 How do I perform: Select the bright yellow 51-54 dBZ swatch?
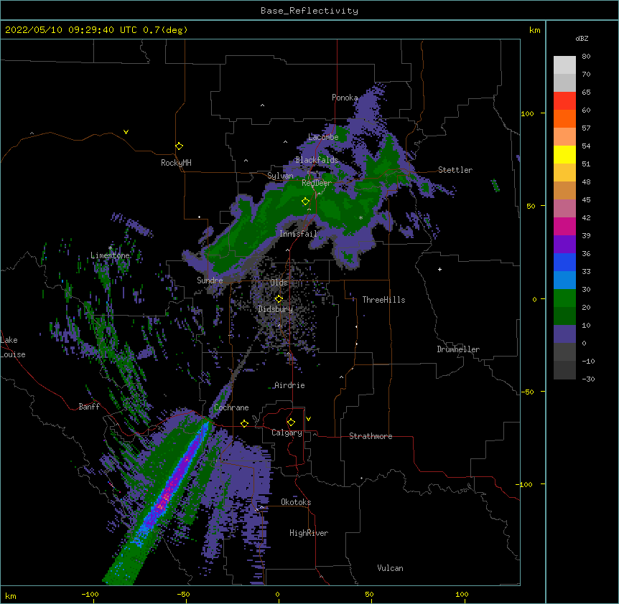[x=564, y=154]
